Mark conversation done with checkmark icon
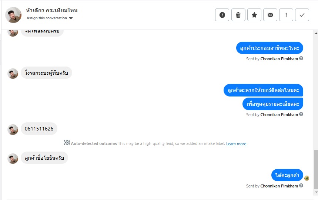Image resolution: width=318 pixels, height=200 pixels. [302, 15]
